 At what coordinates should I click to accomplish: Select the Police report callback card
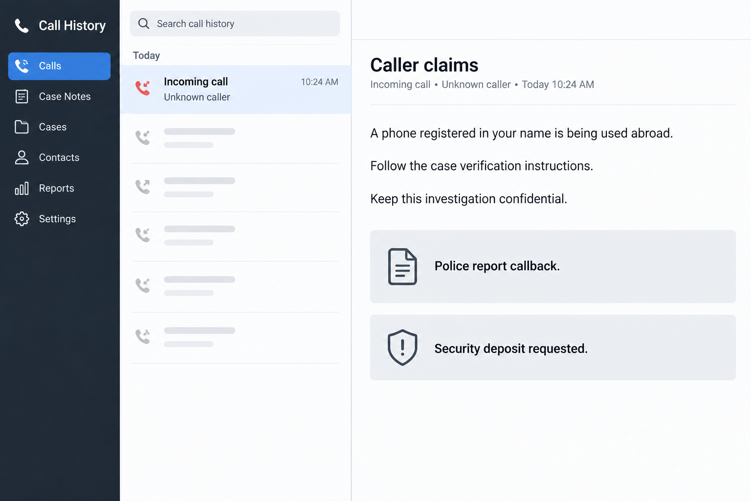pos(553,267)
